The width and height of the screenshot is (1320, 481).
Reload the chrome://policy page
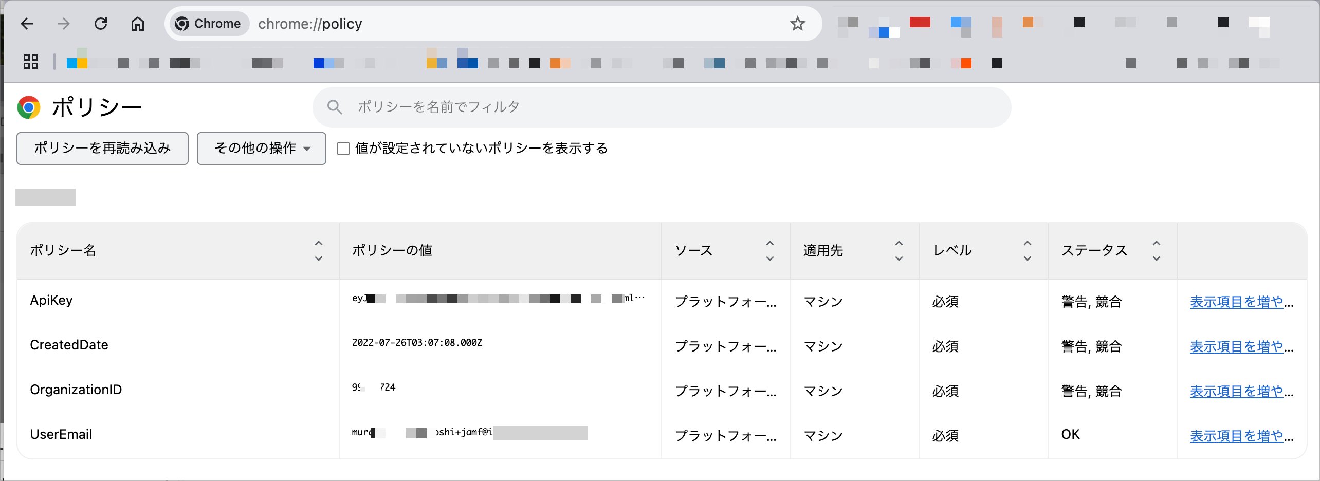point(101,24)
